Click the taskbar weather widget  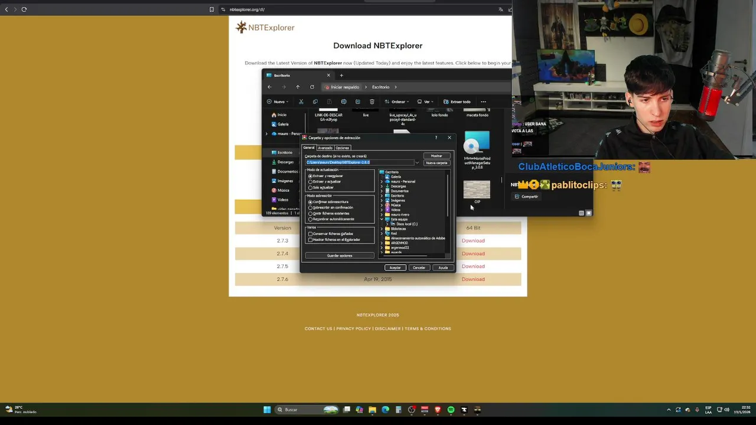[x=21, y=410]
